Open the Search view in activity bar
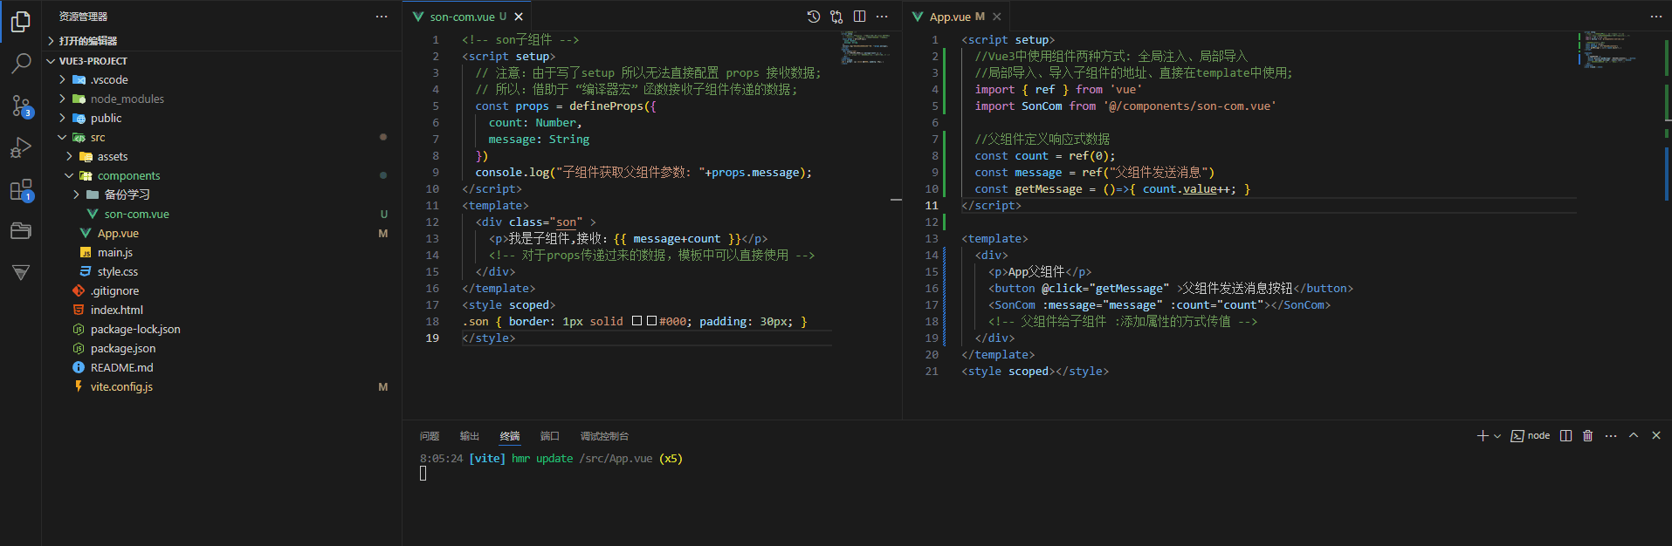 pos(21,63)
